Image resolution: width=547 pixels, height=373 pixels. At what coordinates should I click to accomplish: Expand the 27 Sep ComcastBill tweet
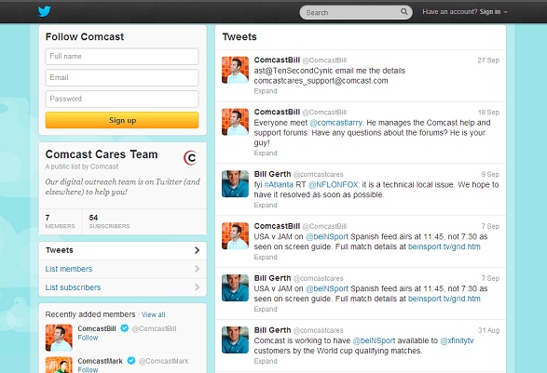(x=266, y=91)
